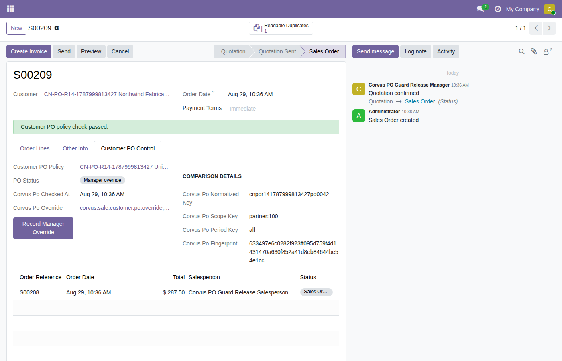Click the user avatar in top bar
The image size is (562, 361).
[550, 9]
